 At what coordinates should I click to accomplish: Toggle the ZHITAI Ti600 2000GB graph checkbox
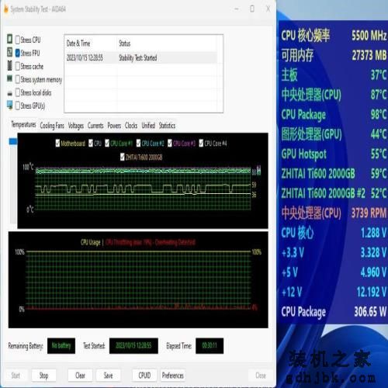coord(123,157)
